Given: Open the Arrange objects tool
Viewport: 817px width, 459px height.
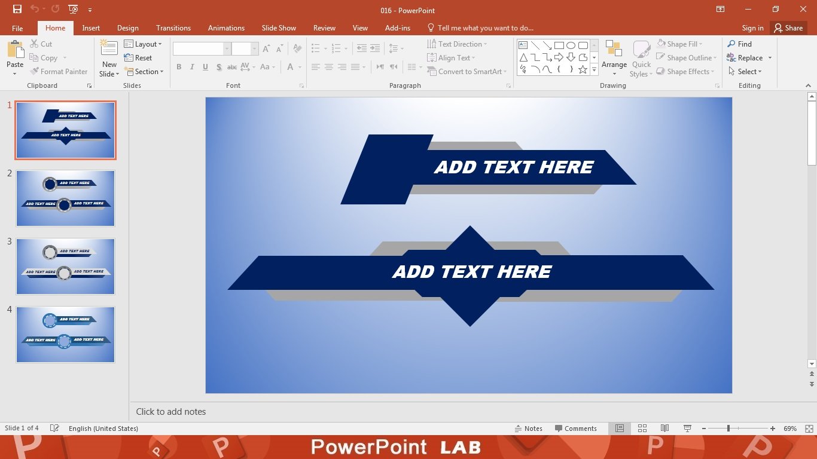Looking at the screenshot, I should pos(614,59).
